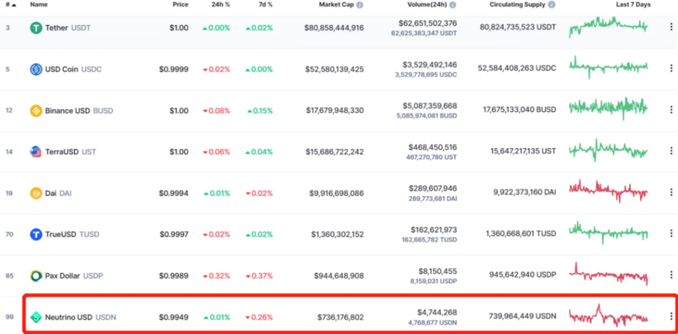Viewport: 678px width, 334px height.
Task: Click Market Cap info icon
Action: [x=359, y=5]
